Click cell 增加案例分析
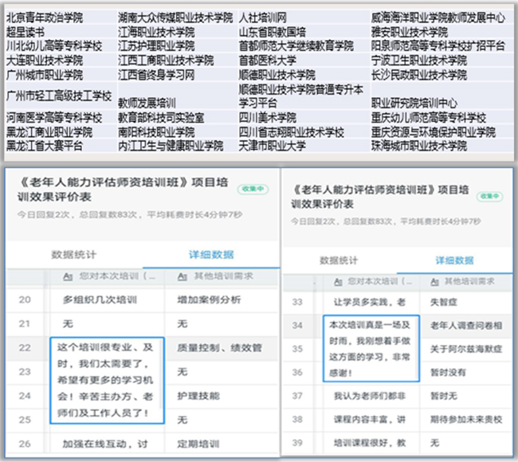 (x=209, y=300)
